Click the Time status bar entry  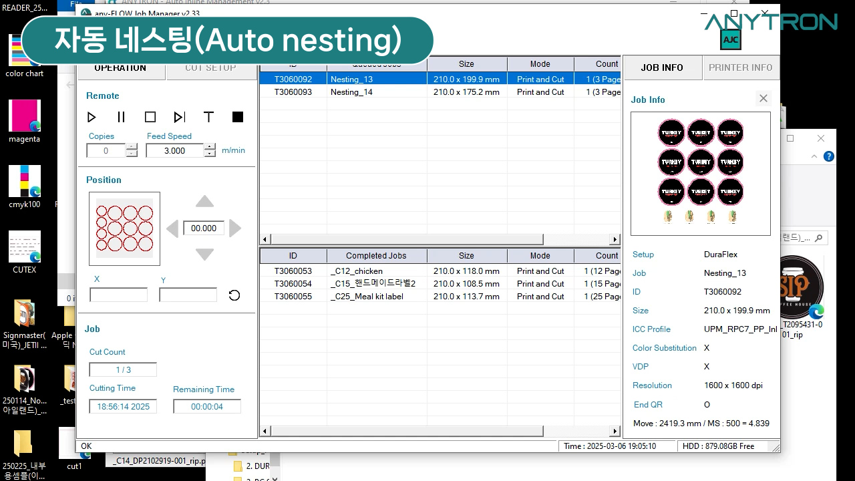618,446
